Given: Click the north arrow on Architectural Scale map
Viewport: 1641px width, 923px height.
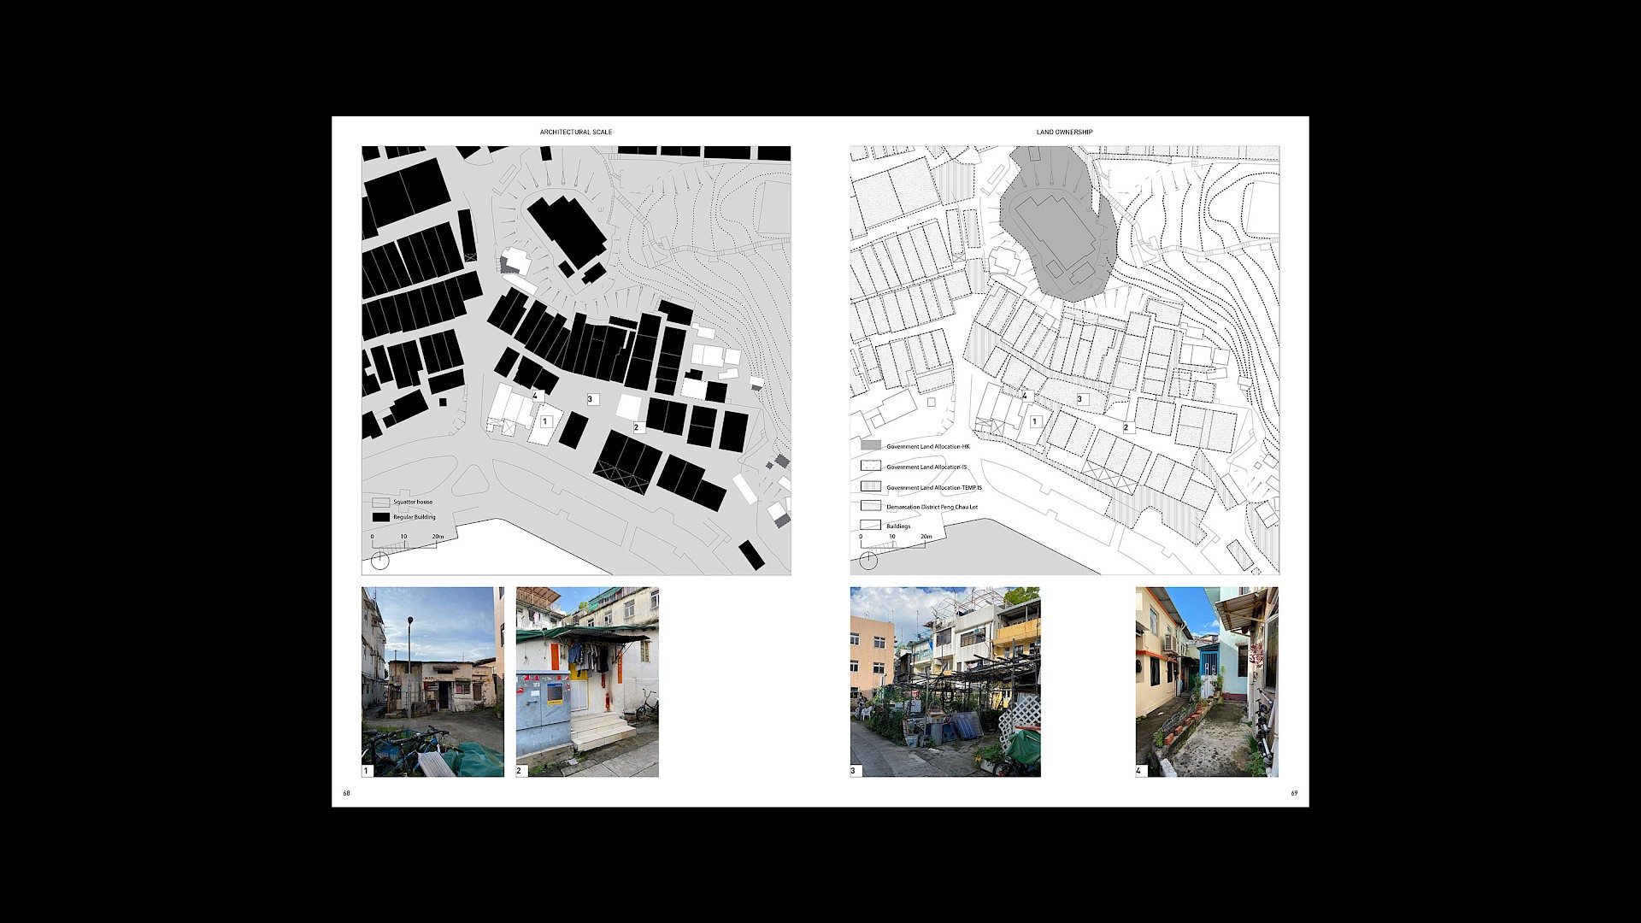Looking at the screenshot, I should coord(380,561).
